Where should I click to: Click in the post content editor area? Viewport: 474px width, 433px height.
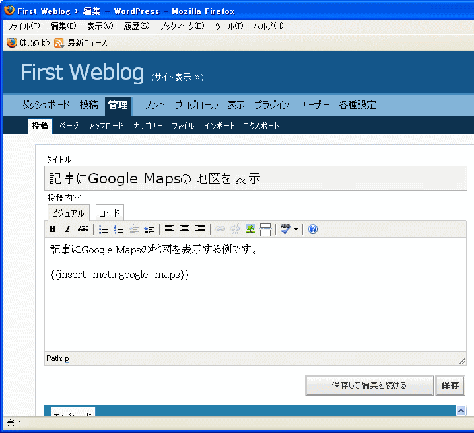click(x=255, y=294)
